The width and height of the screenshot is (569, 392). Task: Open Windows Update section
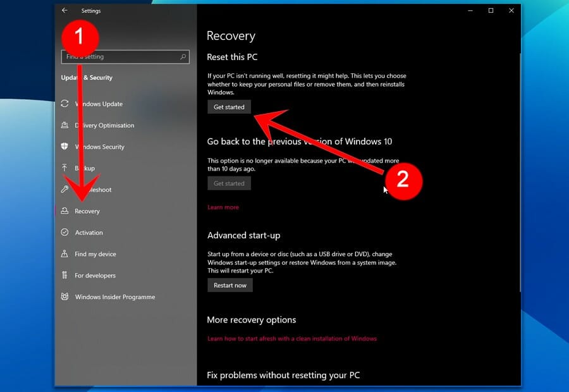pyautogui.click(x=126, y=104)
